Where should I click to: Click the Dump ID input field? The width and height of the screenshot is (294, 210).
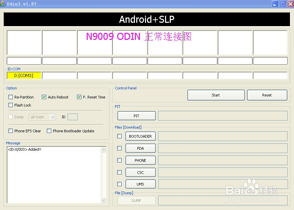(x=73, y=117)
